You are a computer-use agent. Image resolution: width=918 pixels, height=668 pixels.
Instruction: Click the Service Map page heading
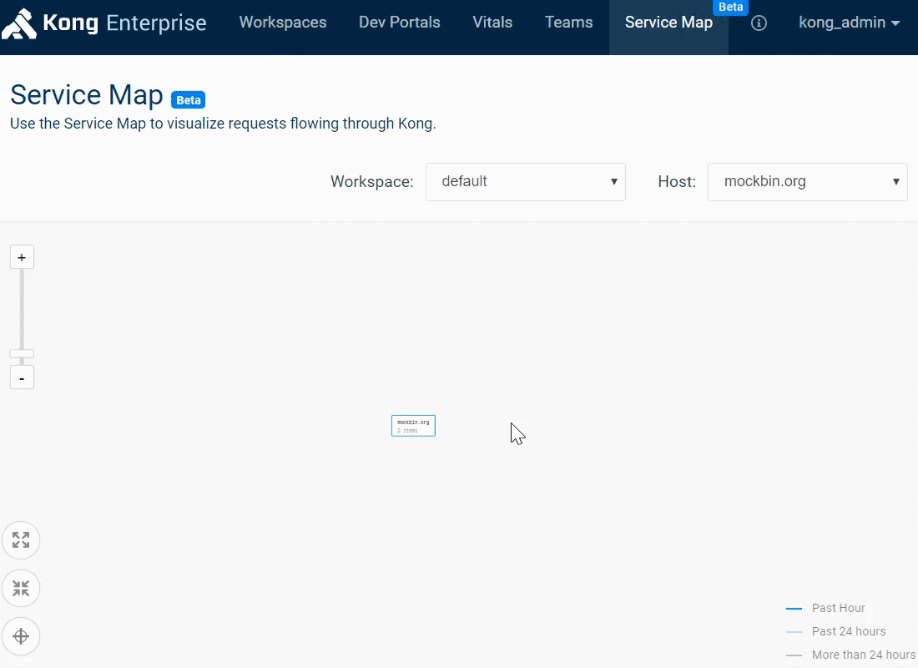pos(87,95)
